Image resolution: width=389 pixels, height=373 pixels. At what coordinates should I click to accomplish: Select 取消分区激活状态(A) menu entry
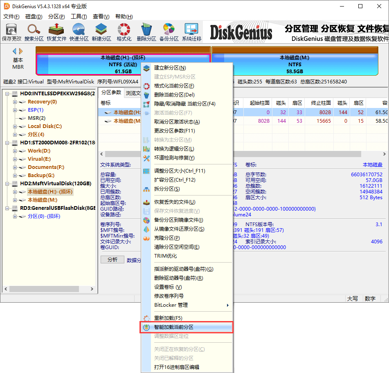pyautogui.click(x=187, y=122)
